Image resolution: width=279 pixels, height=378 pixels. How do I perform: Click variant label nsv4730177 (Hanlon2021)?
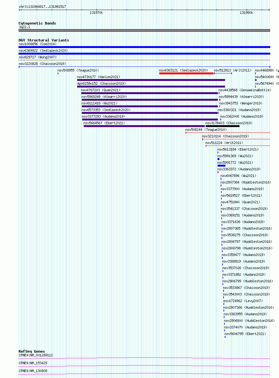[x=98, y=77]
